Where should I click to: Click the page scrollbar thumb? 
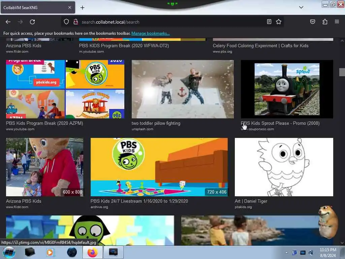[342, 72]
